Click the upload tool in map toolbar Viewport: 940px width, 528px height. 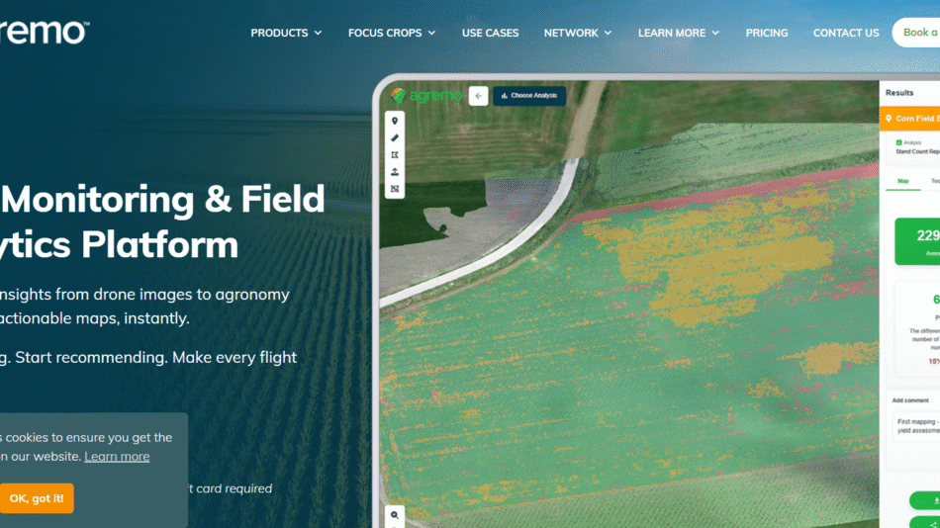(395, 172)
